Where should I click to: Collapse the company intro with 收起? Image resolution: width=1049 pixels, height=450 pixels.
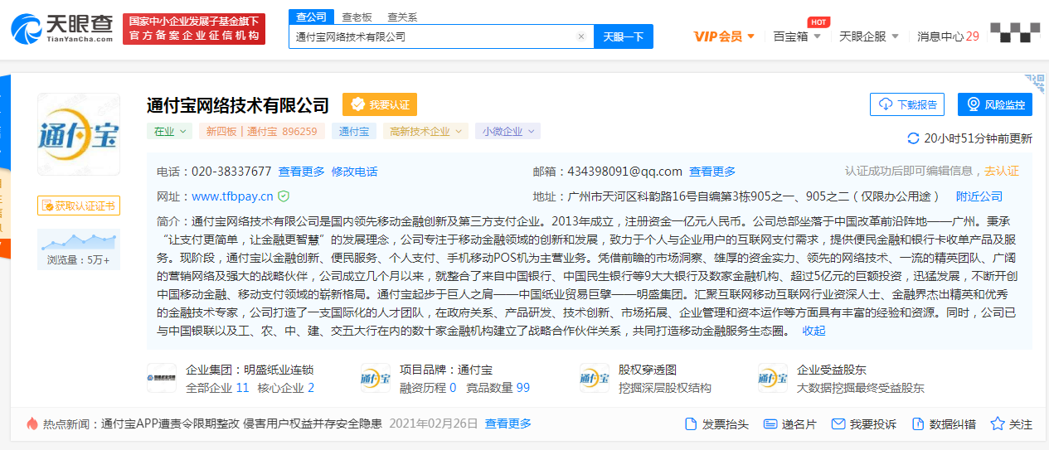tap(813, 330)
